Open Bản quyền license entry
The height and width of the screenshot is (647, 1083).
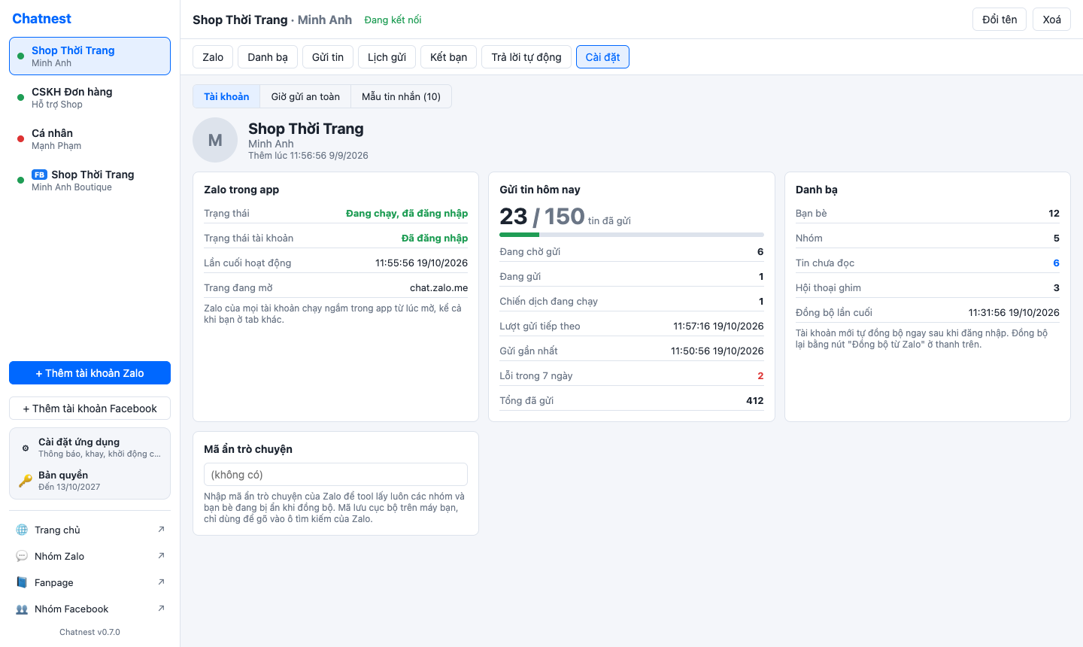pyautogui.click(x=89, y=480)
